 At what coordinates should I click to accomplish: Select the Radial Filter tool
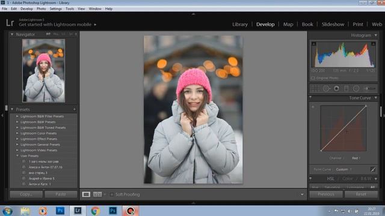(356, 88)
